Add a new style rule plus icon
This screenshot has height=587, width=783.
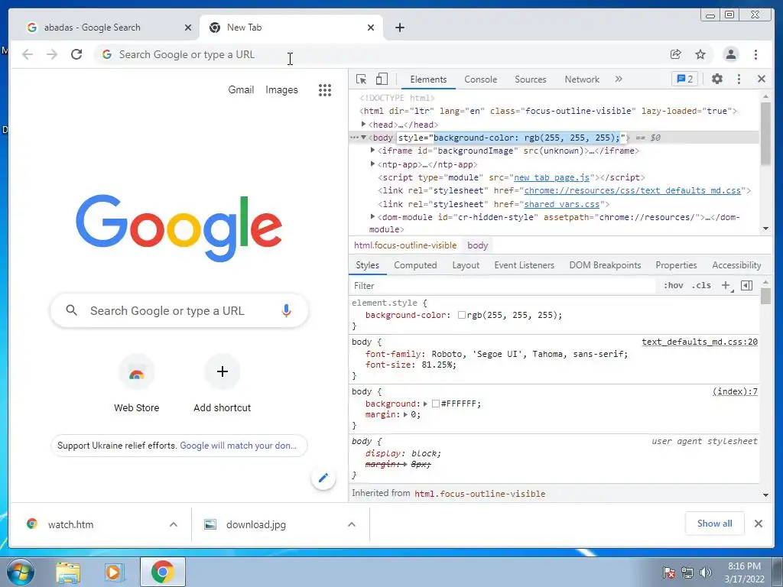(x=726, y=286)
